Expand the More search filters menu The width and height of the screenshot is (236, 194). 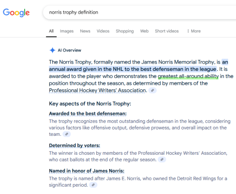click(x=194, y=31)
